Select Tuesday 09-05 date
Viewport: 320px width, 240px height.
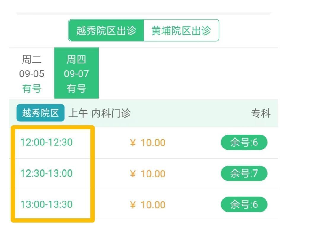32,73
